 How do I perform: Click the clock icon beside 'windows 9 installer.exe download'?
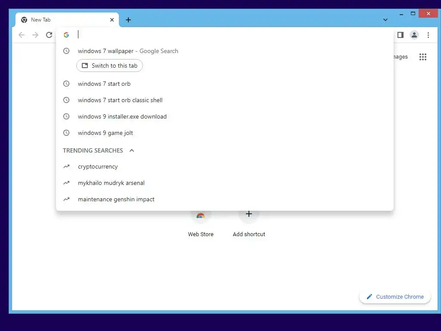[66, 116]
